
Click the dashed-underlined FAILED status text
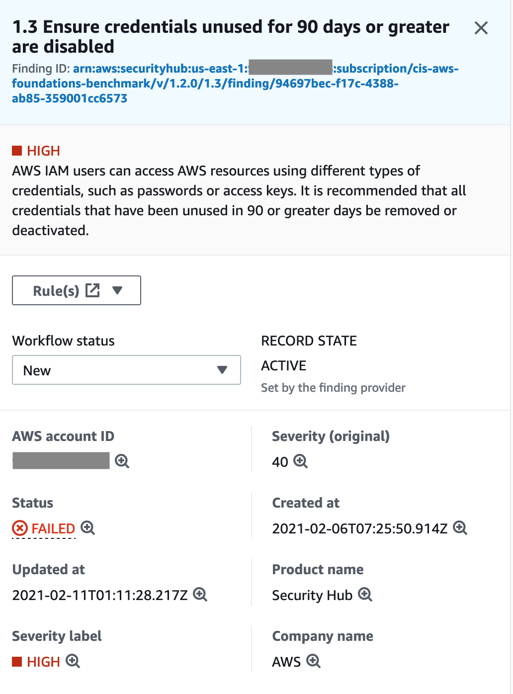(52, 528)
